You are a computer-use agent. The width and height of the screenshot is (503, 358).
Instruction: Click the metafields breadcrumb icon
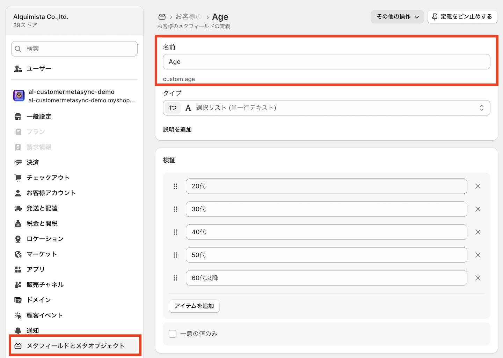[162, 17]
